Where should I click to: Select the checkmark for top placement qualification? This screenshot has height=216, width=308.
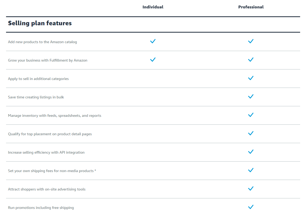coord(251,133)
